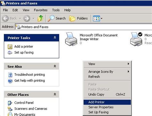Click the Set up faxing icon
Image resolution: width=152 pixels, height=116 pixels.
click(x=10, y=53)
